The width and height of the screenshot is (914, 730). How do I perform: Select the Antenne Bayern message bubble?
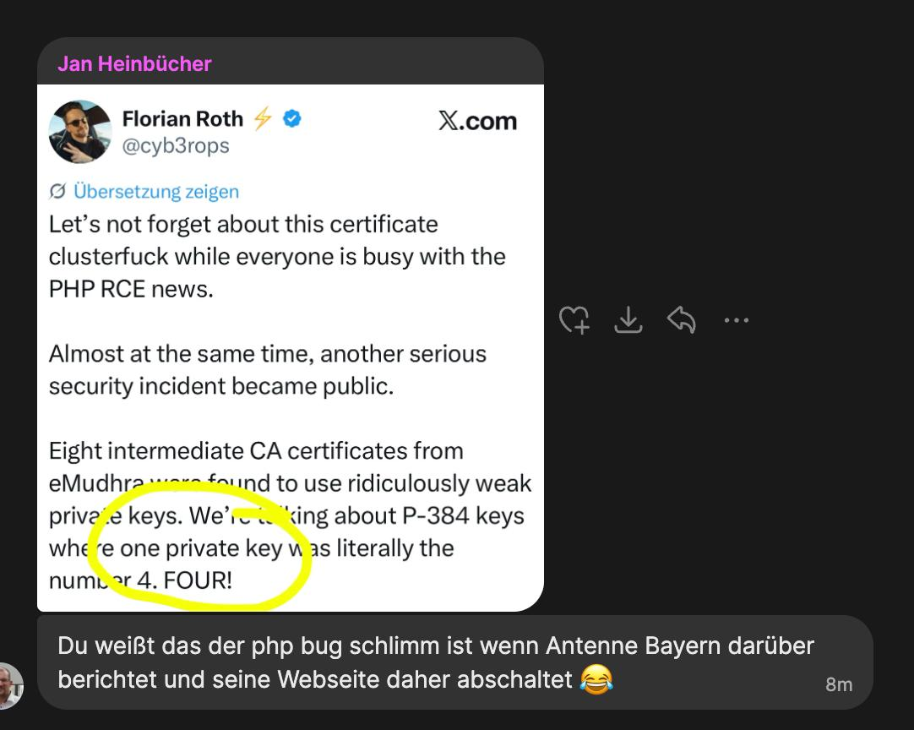pyautogui.click(x=455, y=662)
